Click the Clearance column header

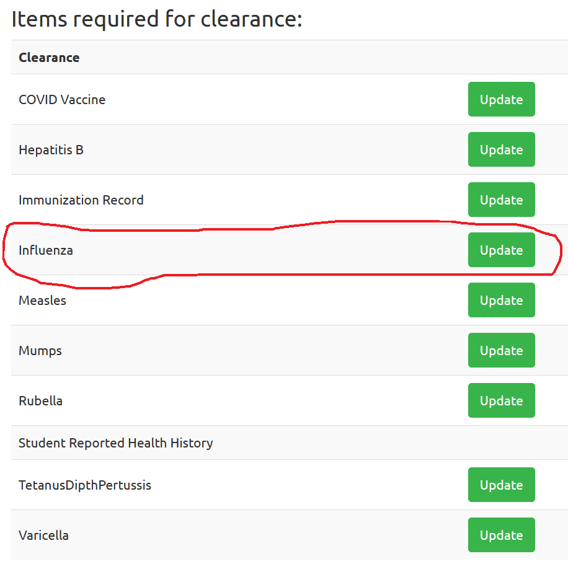tap(49, 58)
